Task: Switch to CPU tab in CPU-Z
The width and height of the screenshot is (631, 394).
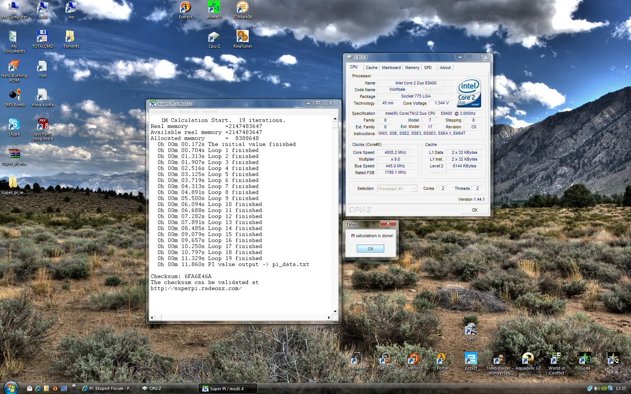Action: coord(354,67)
